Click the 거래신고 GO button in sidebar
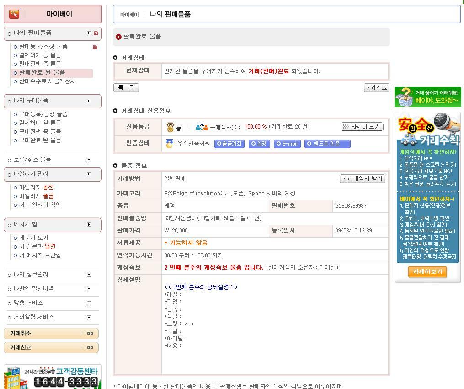The width and height of the screenshot is (464, 389). (x=90, y=347)
